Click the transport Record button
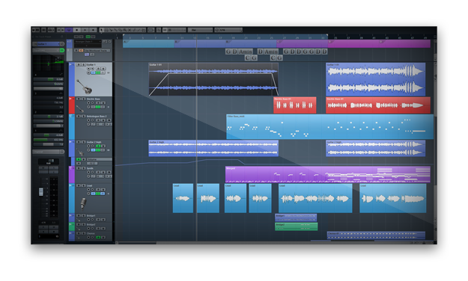This screenshot has width=468, height=281. click(94, 30)
